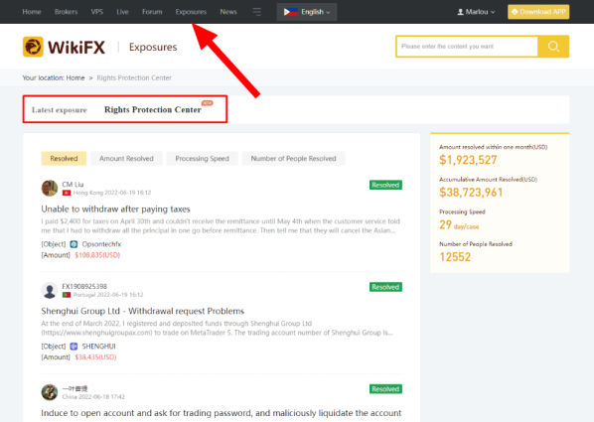Click the WikiFX logo icon
The width and height of the screenshot is (594, 422).
point(33,47)
